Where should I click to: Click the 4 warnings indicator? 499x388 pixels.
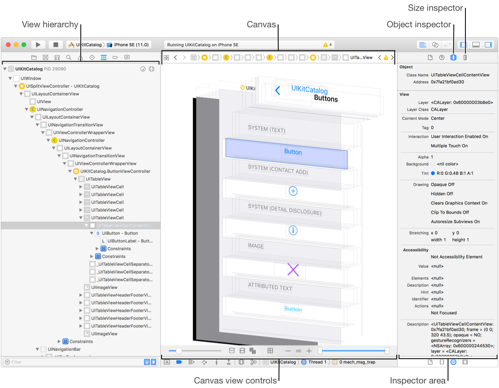pos(327,45)
